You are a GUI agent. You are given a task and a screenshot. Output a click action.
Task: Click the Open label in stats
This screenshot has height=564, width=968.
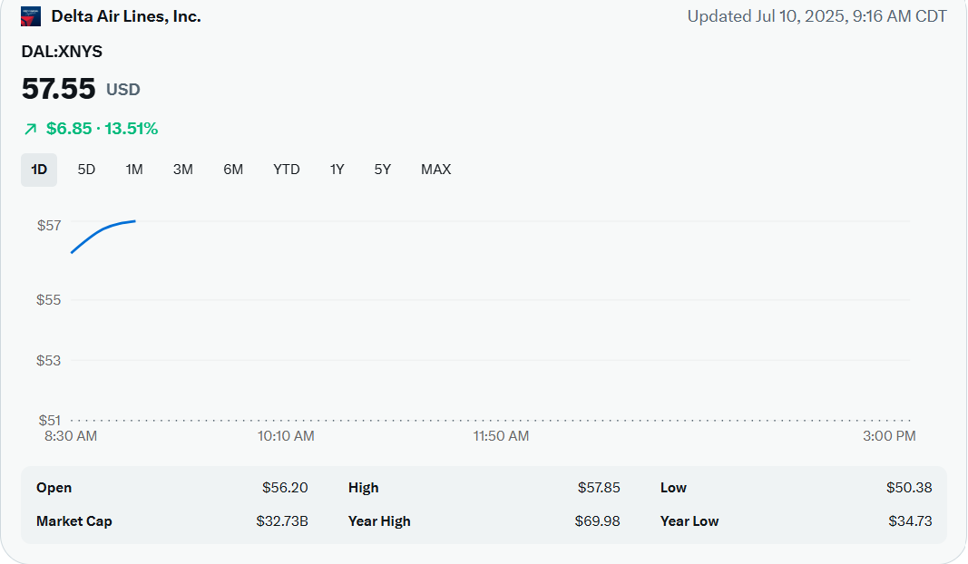point(54,488)
